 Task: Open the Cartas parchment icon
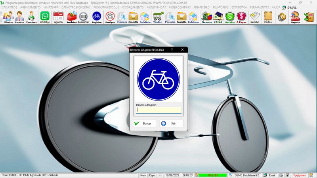[268, 17]
